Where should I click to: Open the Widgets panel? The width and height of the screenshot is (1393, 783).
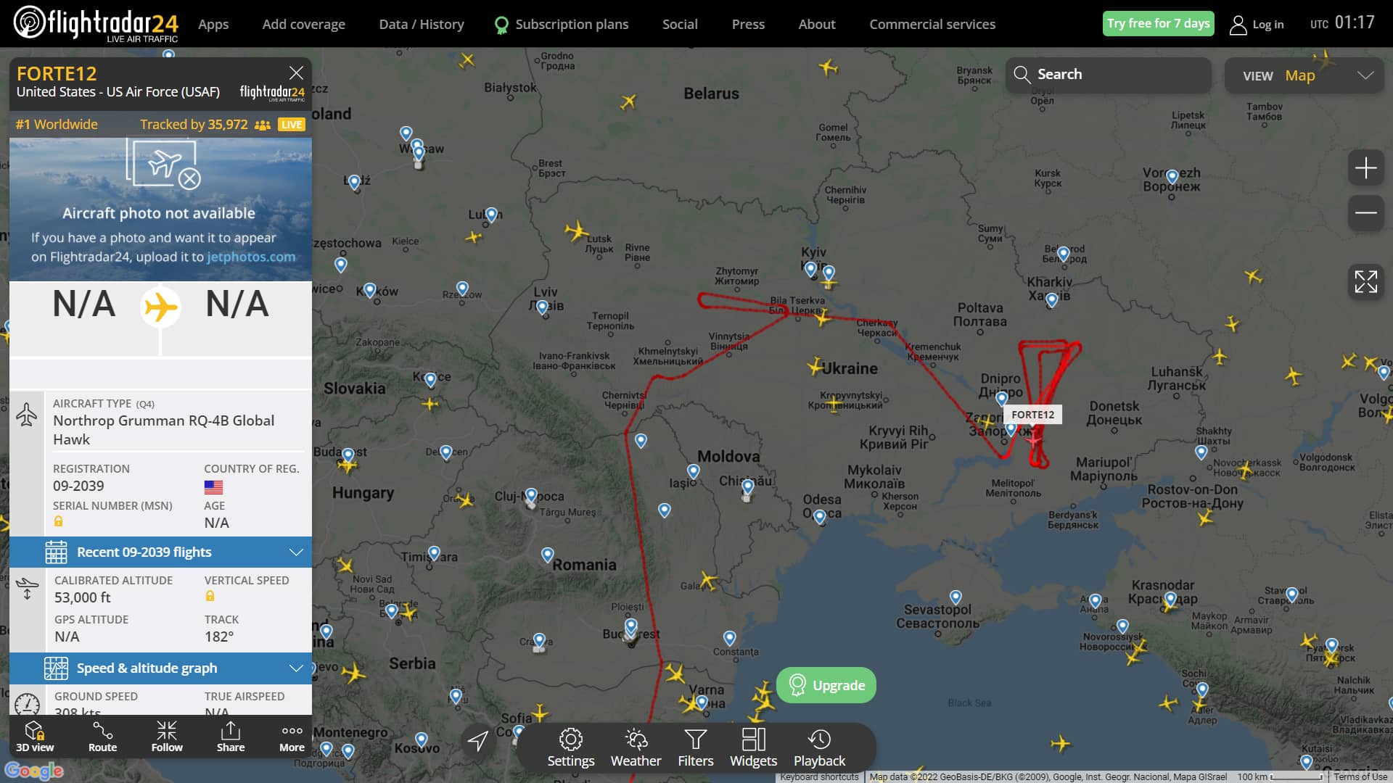pos(753,748)
